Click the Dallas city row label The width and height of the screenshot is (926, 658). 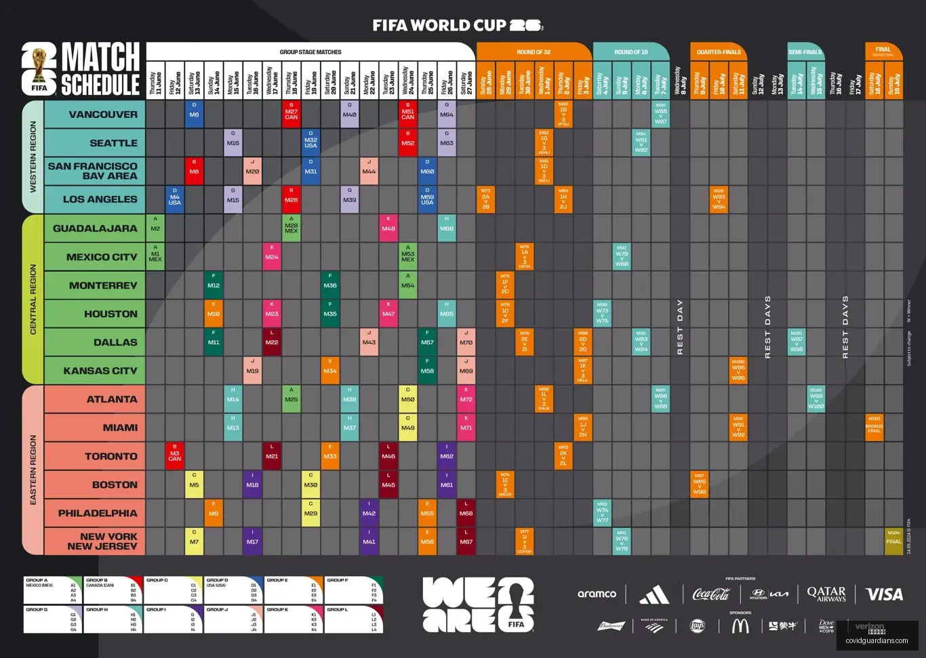click(95, 342)
